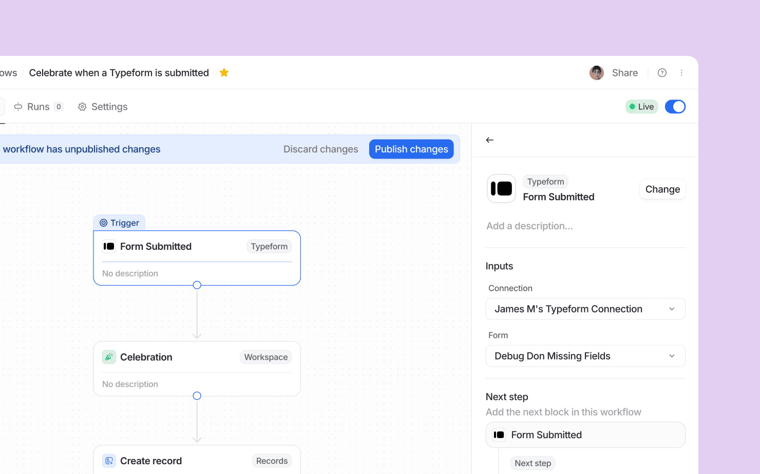This screenshot has width=760, height=474.
Task: Click the favorite star icon
Action: 224,73
